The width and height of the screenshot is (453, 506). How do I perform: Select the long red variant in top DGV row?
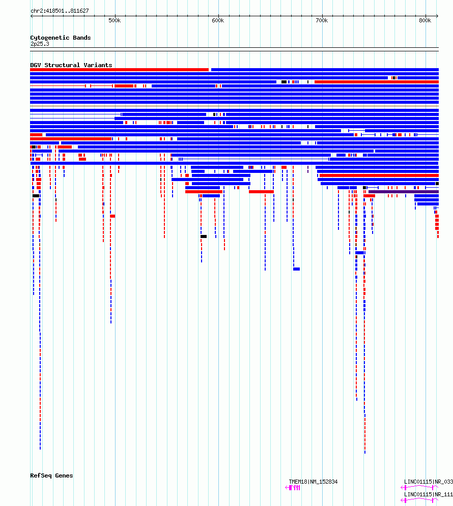(120, 70)
